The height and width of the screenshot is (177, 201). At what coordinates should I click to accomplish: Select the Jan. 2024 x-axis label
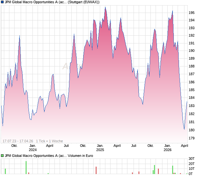(33, 148)
